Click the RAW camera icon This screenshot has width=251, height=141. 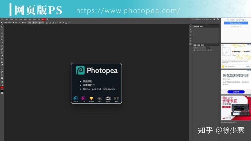tap(108, 98)
